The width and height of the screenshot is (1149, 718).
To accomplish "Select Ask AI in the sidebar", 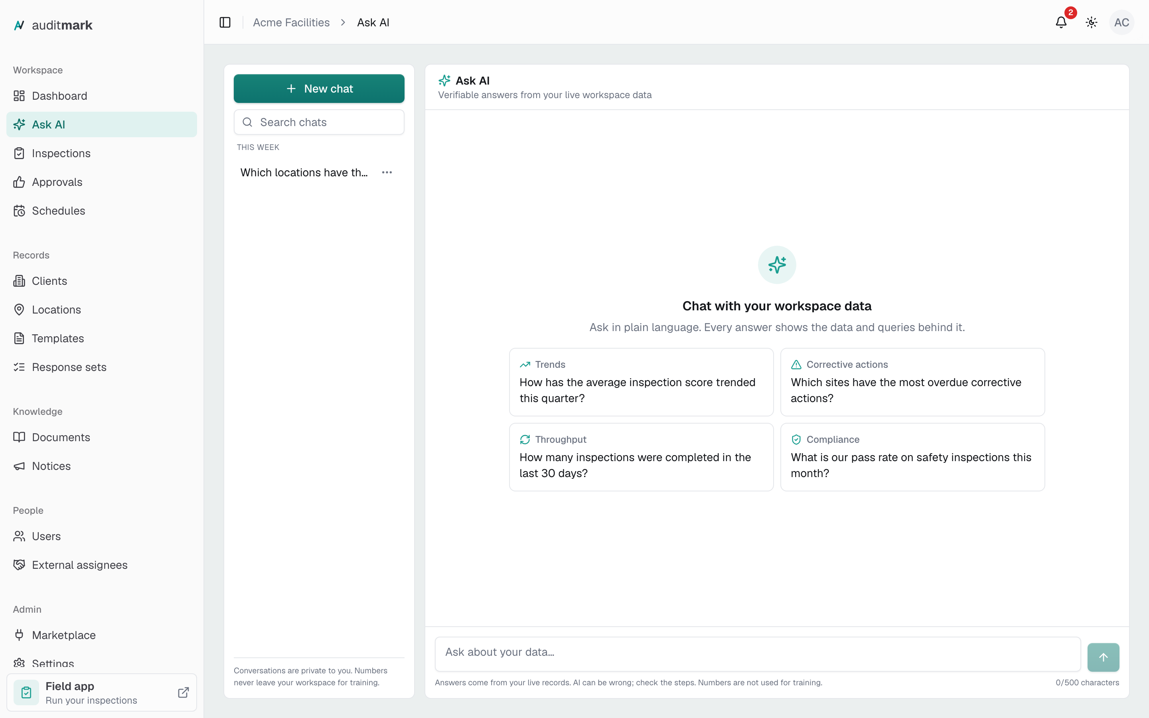I will [102, 124].
